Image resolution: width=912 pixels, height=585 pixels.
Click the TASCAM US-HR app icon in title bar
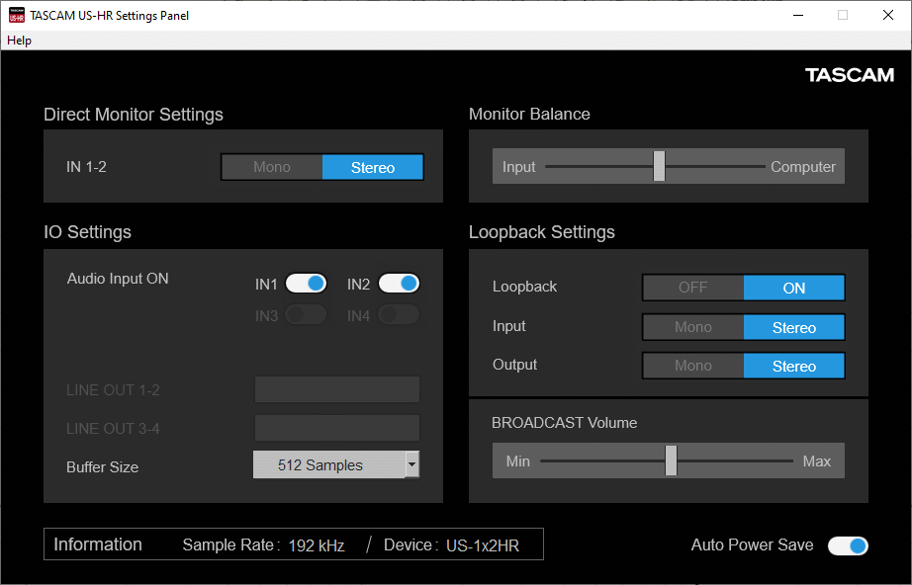[16, 15]
